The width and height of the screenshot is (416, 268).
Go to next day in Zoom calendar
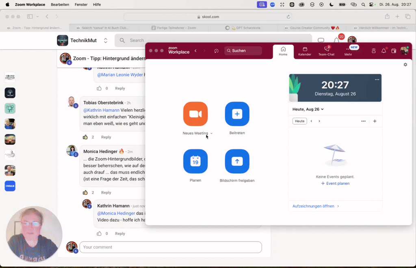[319, 121]
